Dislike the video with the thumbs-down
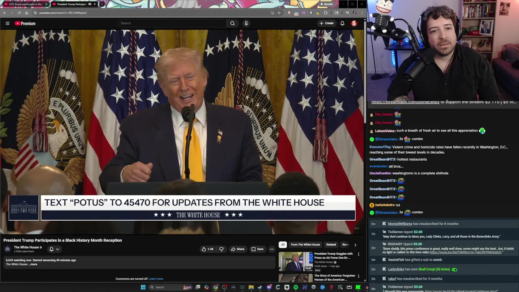Screen dimensions: 519x292 coord(221,249)
